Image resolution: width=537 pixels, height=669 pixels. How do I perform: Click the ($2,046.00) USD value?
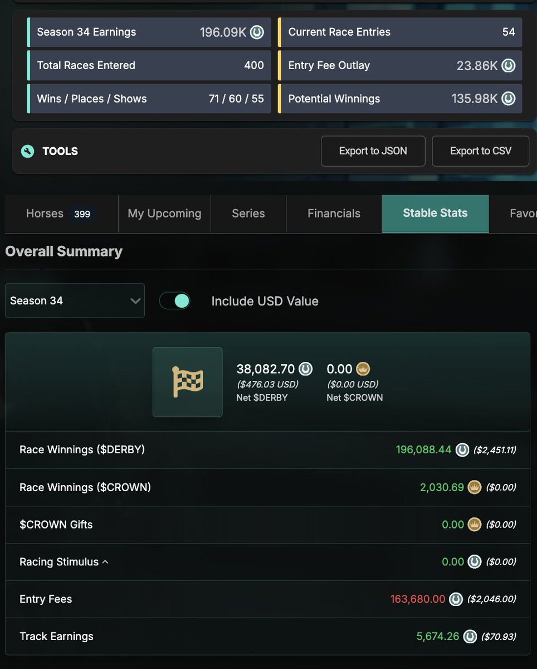tap(491, 599)
